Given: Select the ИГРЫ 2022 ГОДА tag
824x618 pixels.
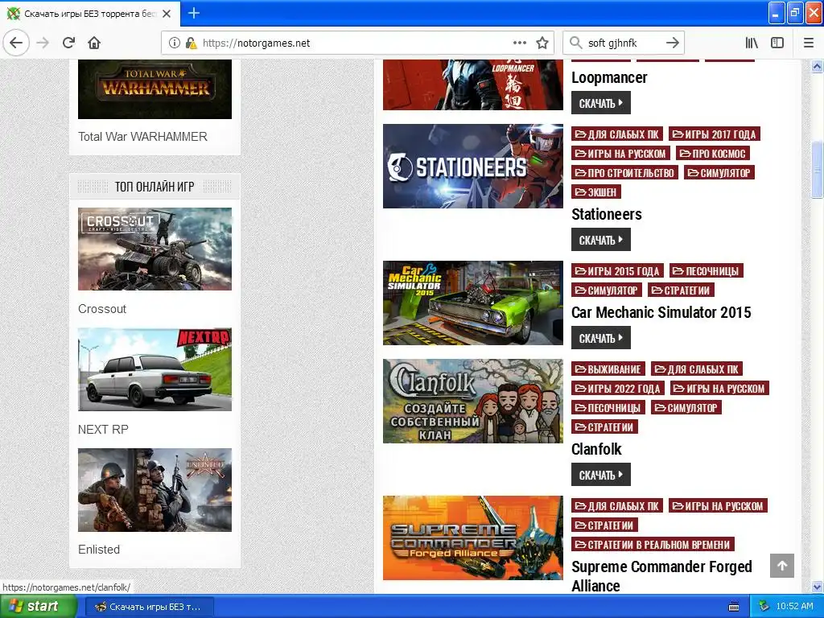Looking at the screenshot, I should 618,389.
